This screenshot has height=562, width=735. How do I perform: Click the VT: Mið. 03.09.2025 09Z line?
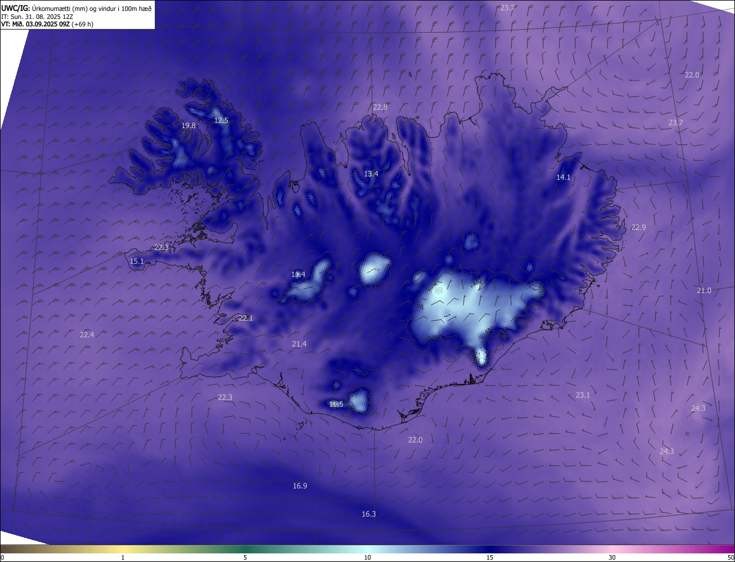coord(47,24)
